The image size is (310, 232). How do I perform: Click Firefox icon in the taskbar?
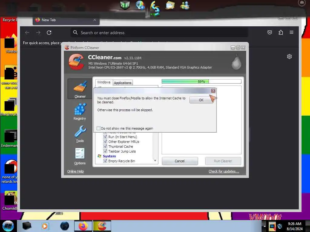(x=83, y=226)
